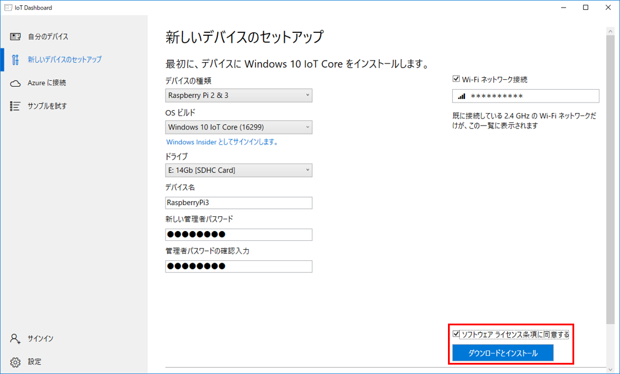Image resolution: width=620 pixels, height=374 pixels.
Task: Click the 自分のデバイス devices icon
Action: tap(15, 37)
